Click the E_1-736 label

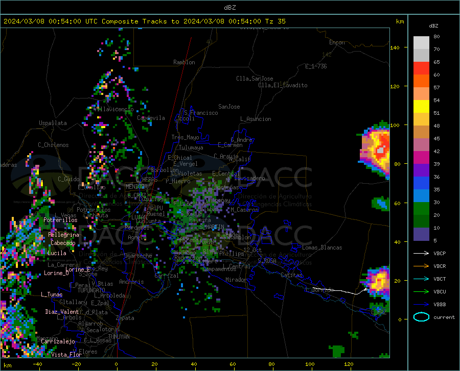(316, 66)
